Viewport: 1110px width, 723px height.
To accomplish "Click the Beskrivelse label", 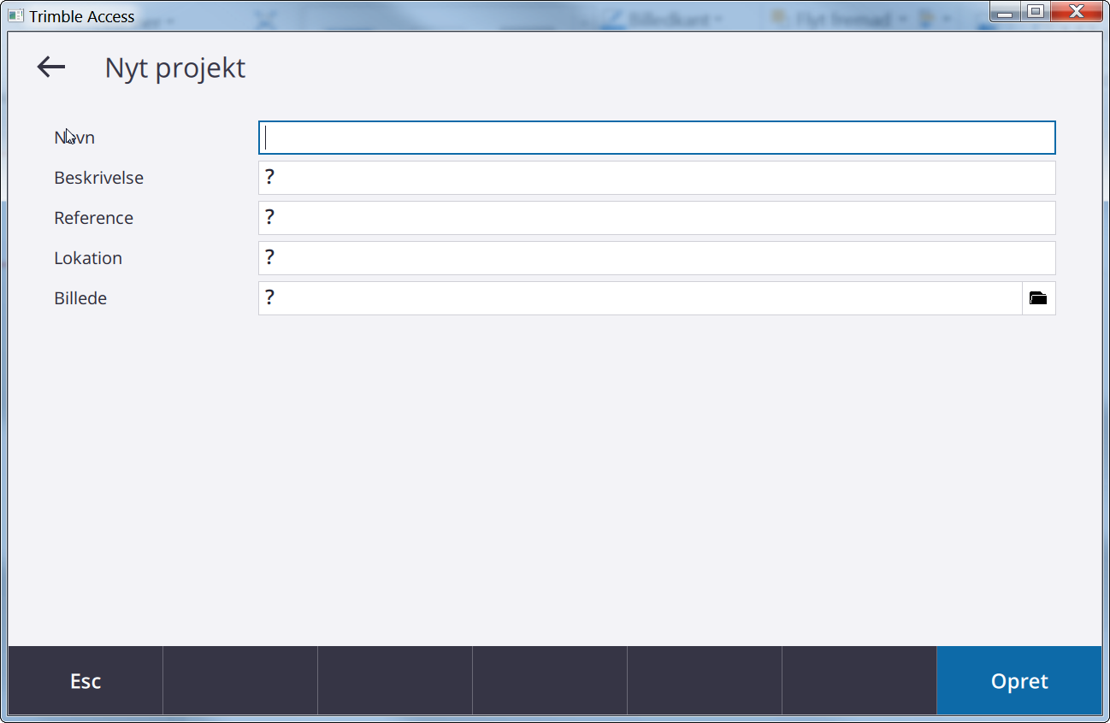I will point(98,178).
